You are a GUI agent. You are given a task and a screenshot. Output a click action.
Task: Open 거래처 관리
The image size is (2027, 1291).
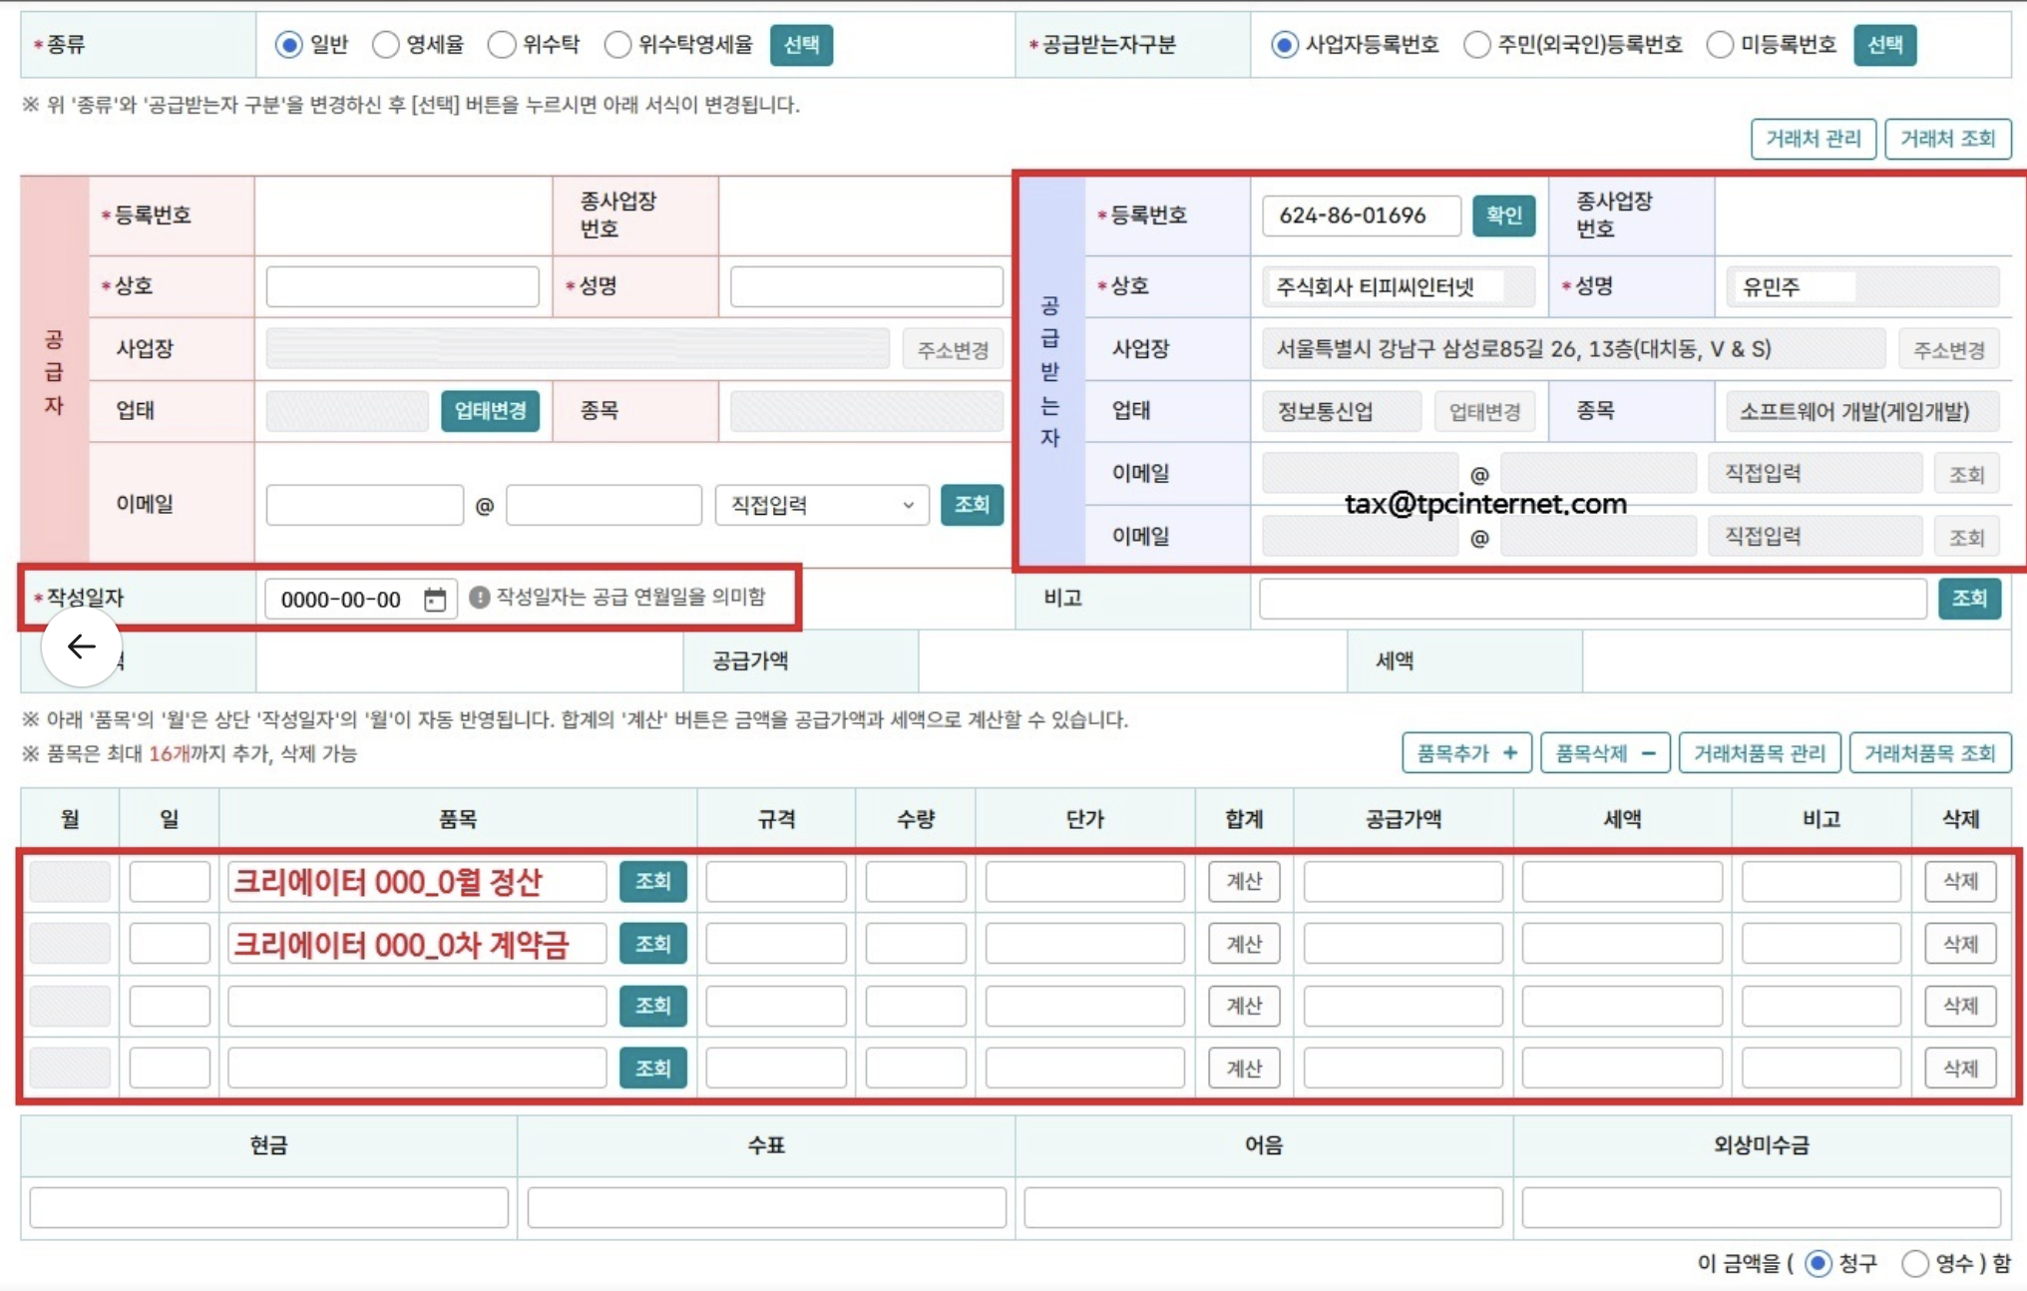point(1813,139)
